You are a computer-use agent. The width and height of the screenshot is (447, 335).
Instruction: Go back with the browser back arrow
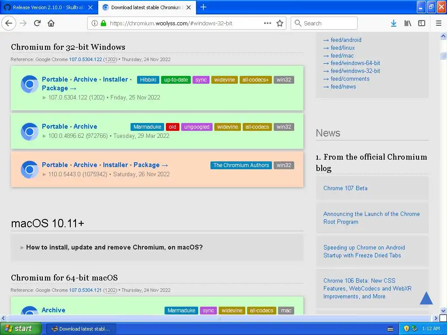[9, 23]
